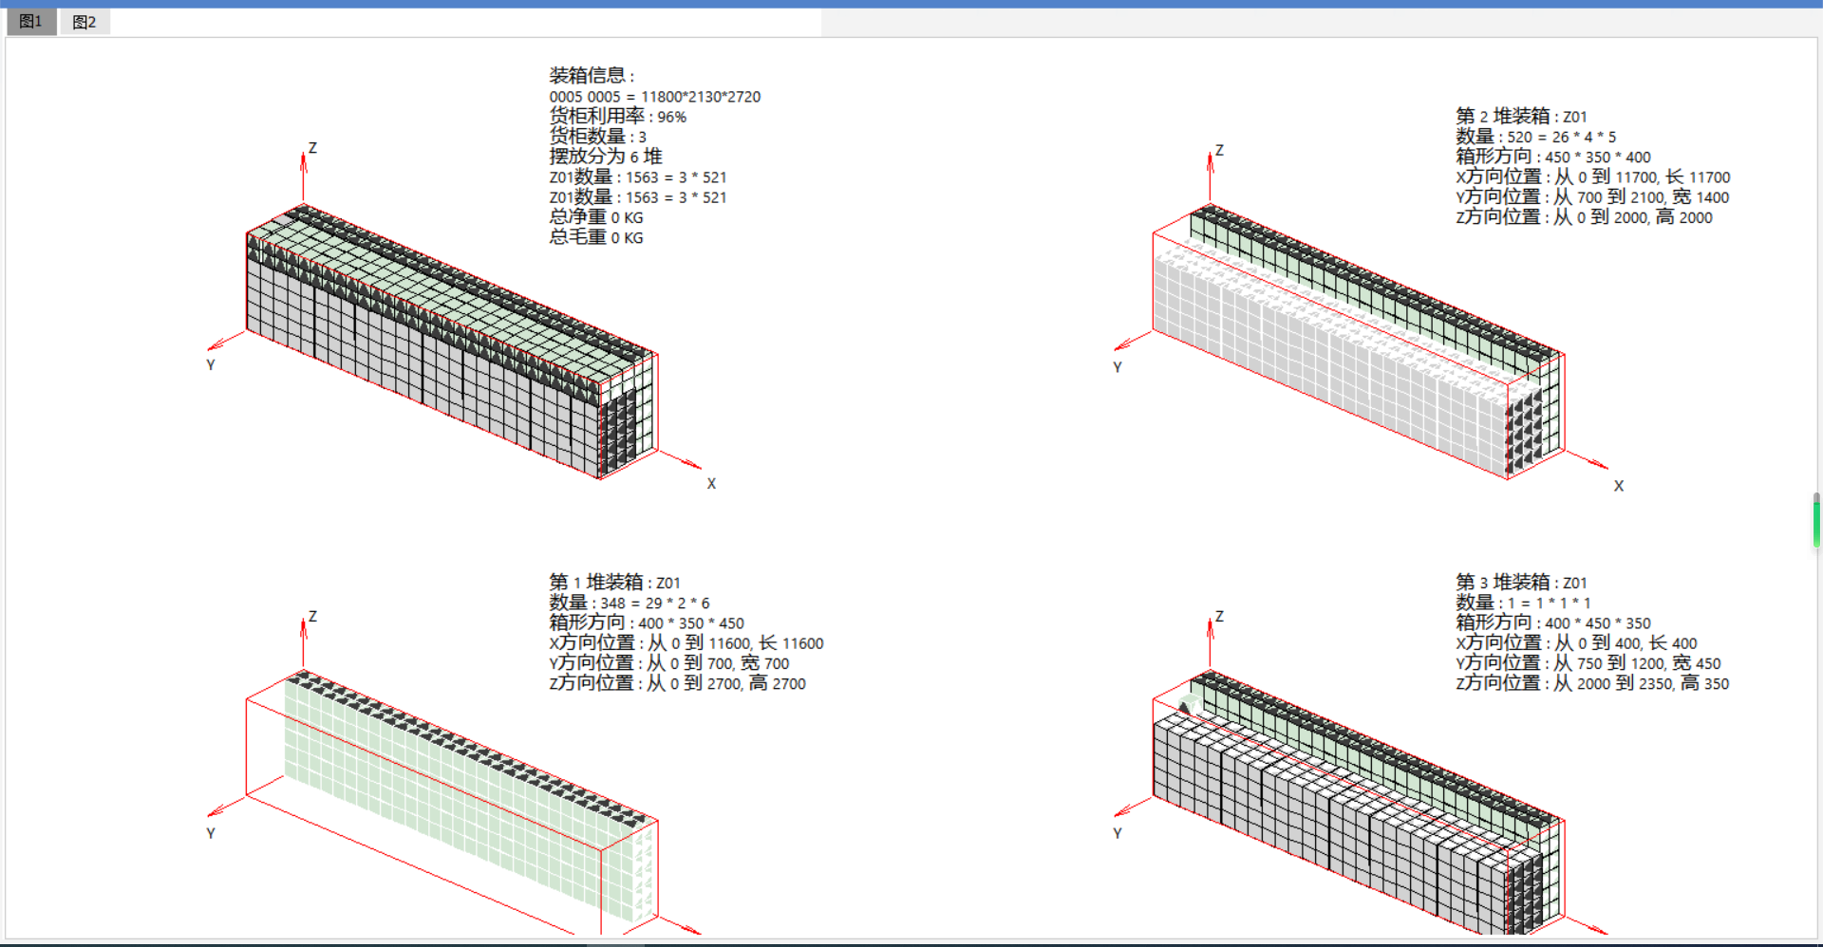Click the 第 2 堆装箱 : Z01 heading

click(x=1521, y=117)
